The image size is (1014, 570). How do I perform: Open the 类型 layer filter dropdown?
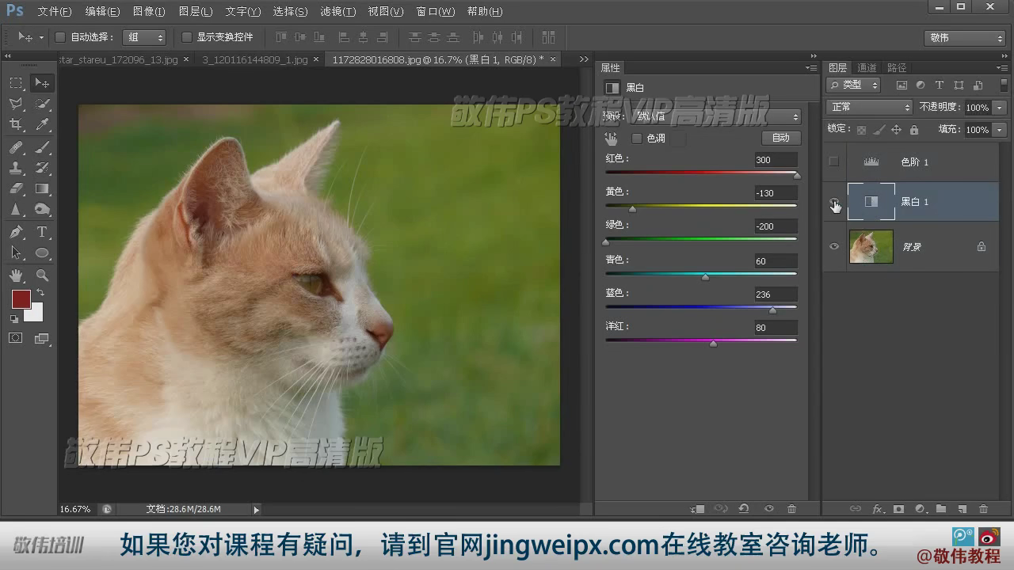pos(853,85)
